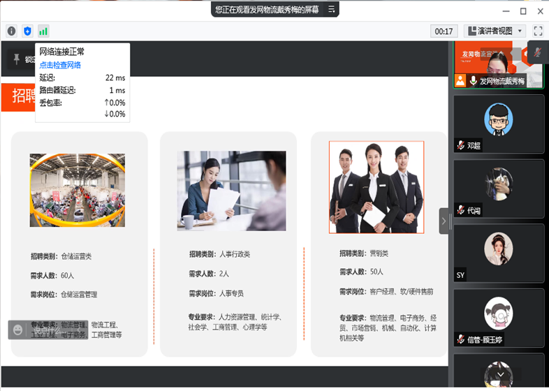Viewport: 549px width, 391px height.
Task: Click the green network signal icon
Action: pyautogui.click(x=43, y=31)
